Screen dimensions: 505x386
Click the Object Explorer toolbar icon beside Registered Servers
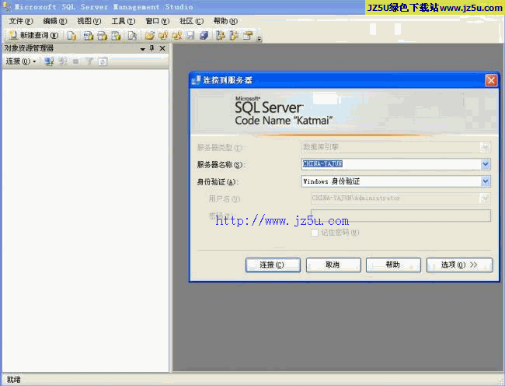[x=234, y=36]
